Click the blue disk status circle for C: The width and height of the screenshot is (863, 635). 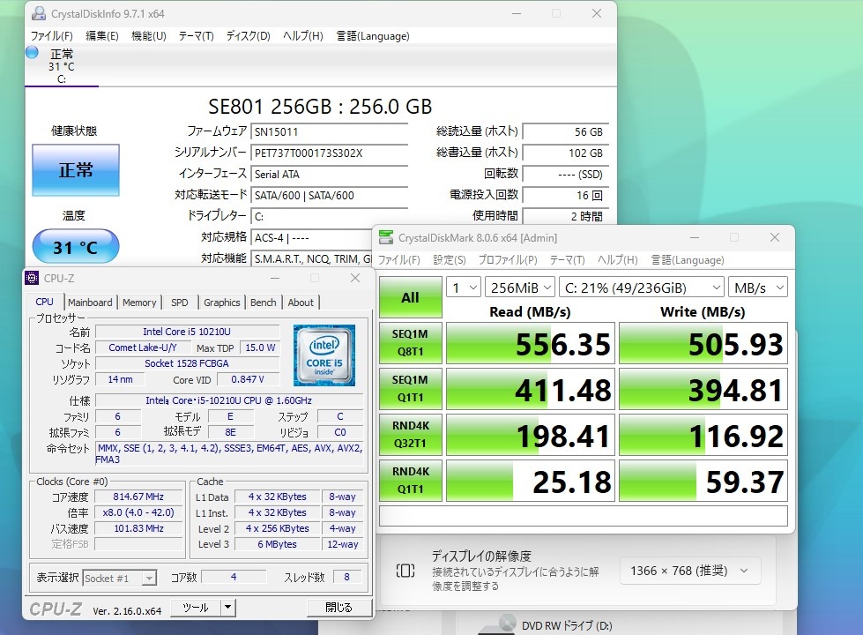point(32,52)
